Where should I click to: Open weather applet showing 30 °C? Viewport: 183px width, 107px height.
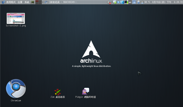click(145, 2)
